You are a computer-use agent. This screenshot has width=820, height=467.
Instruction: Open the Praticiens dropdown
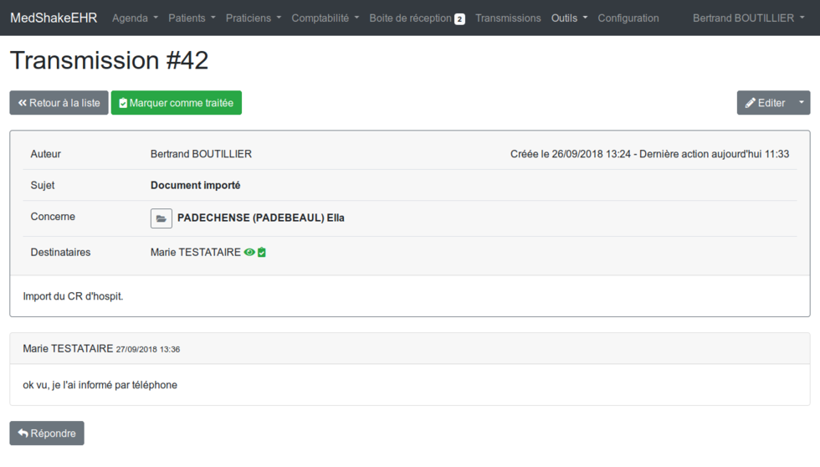click(x=254, y=18)
